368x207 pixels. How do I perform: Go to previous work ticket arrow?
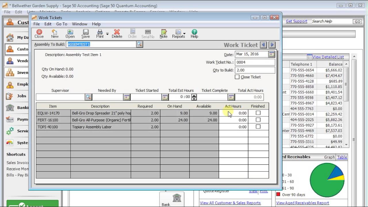pyautogui.click(x=263, y=45)
